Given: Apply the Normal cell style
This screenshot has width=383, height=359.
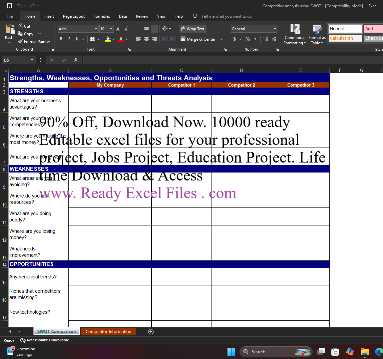Looking at the screenshot, I should point(345,29).
